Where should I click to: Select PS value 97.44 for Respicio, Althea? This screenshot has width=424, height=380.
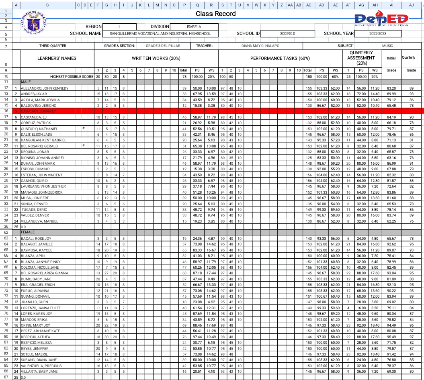(197, 337)
